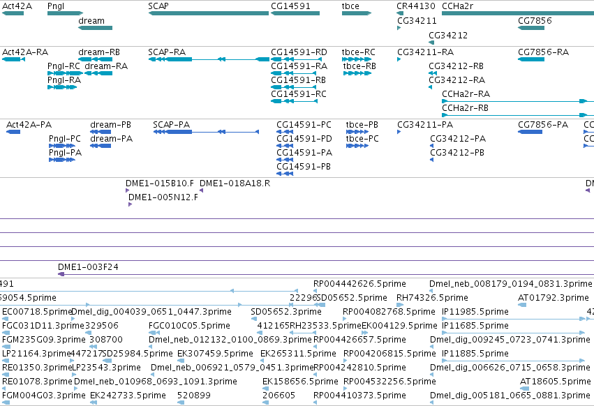Click the CG34211-RA transcript label
Screen dimensions: 594x406
425,52
